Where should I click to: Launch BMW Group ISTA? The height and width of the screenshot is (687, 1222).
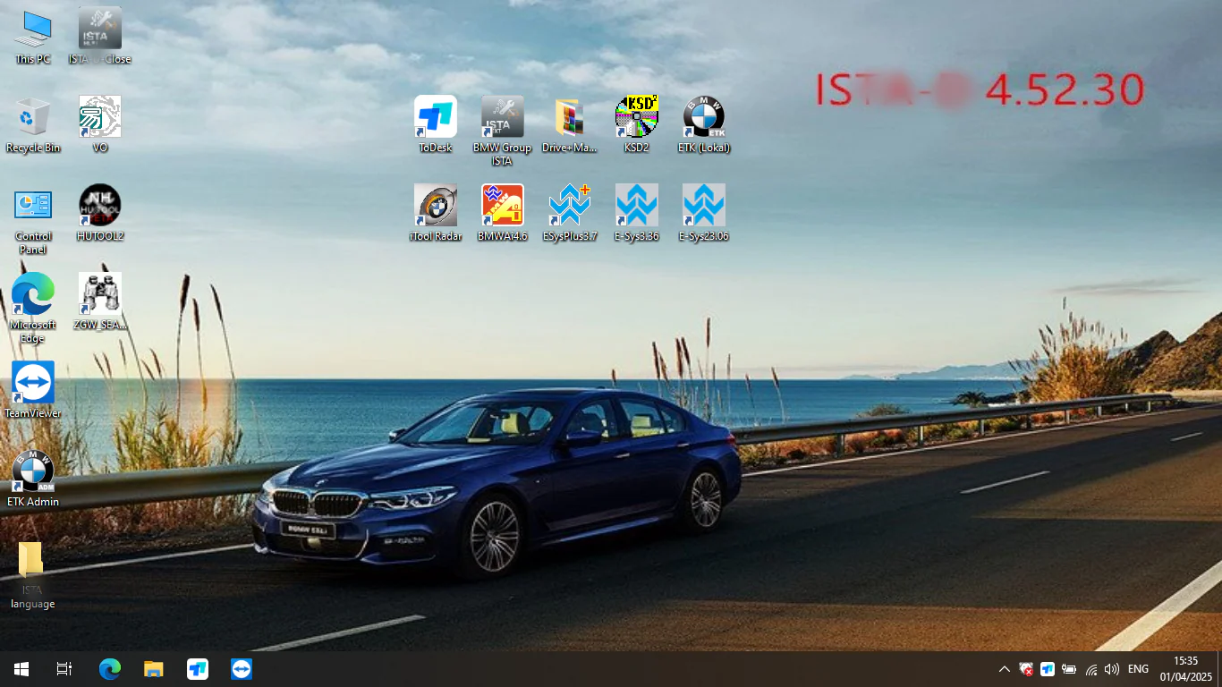tap(502, 121)
